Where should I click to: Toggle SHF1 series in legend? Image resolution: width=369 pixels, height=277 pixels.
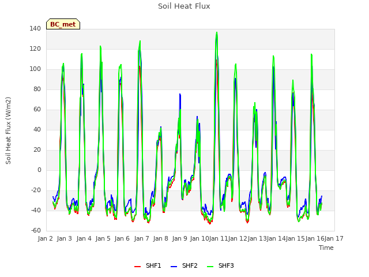[148, 265]
